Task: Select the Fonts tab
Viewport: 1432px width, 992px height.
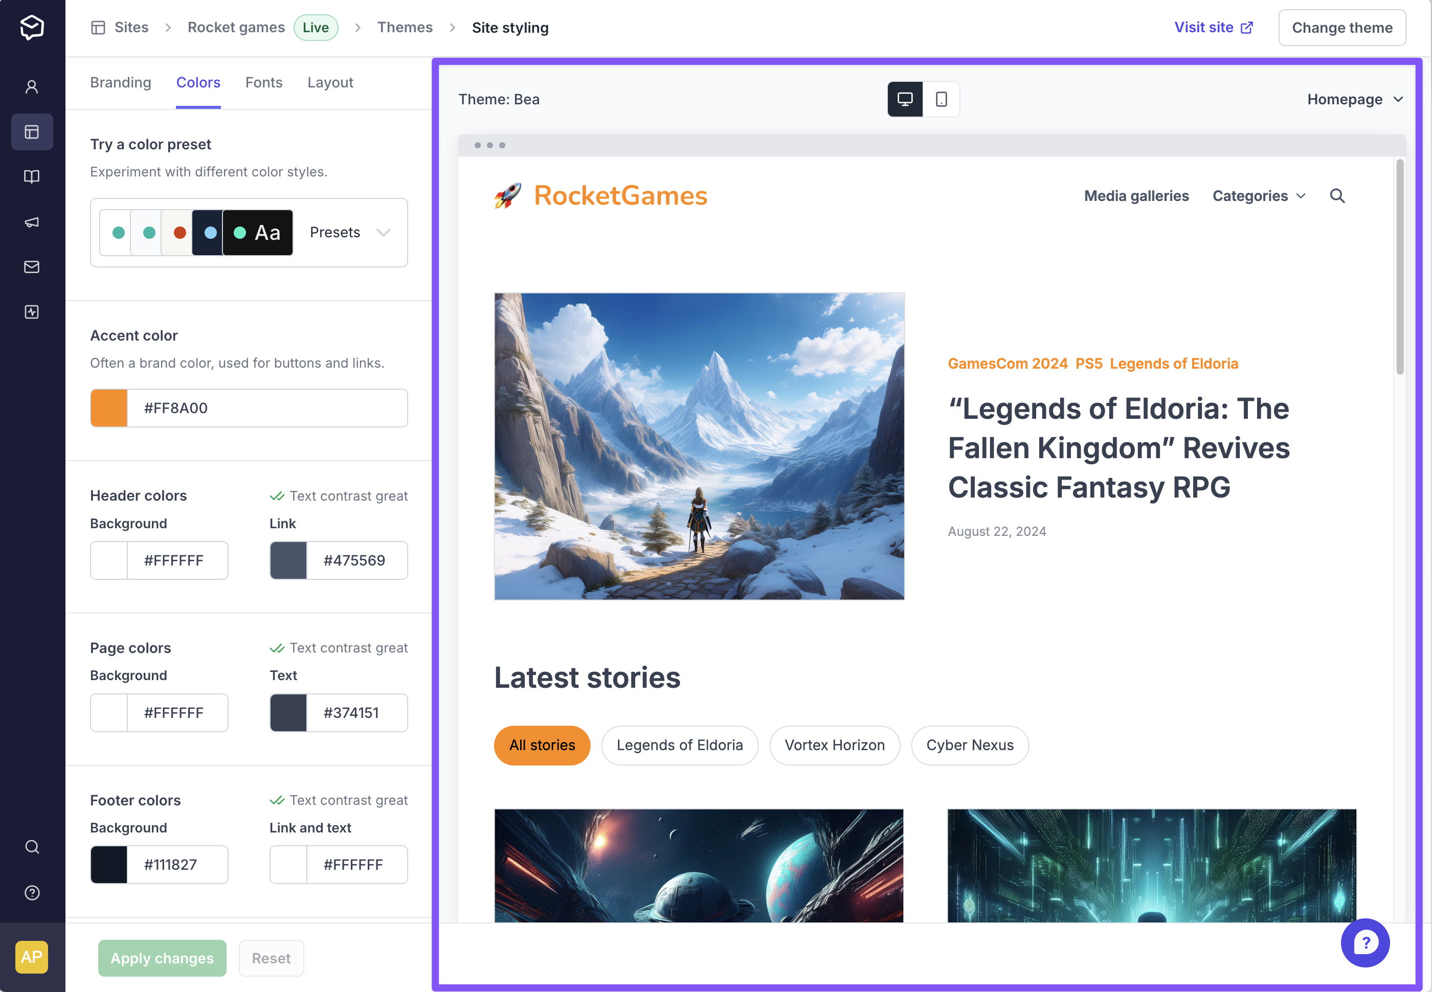Action: coord(263,82)
